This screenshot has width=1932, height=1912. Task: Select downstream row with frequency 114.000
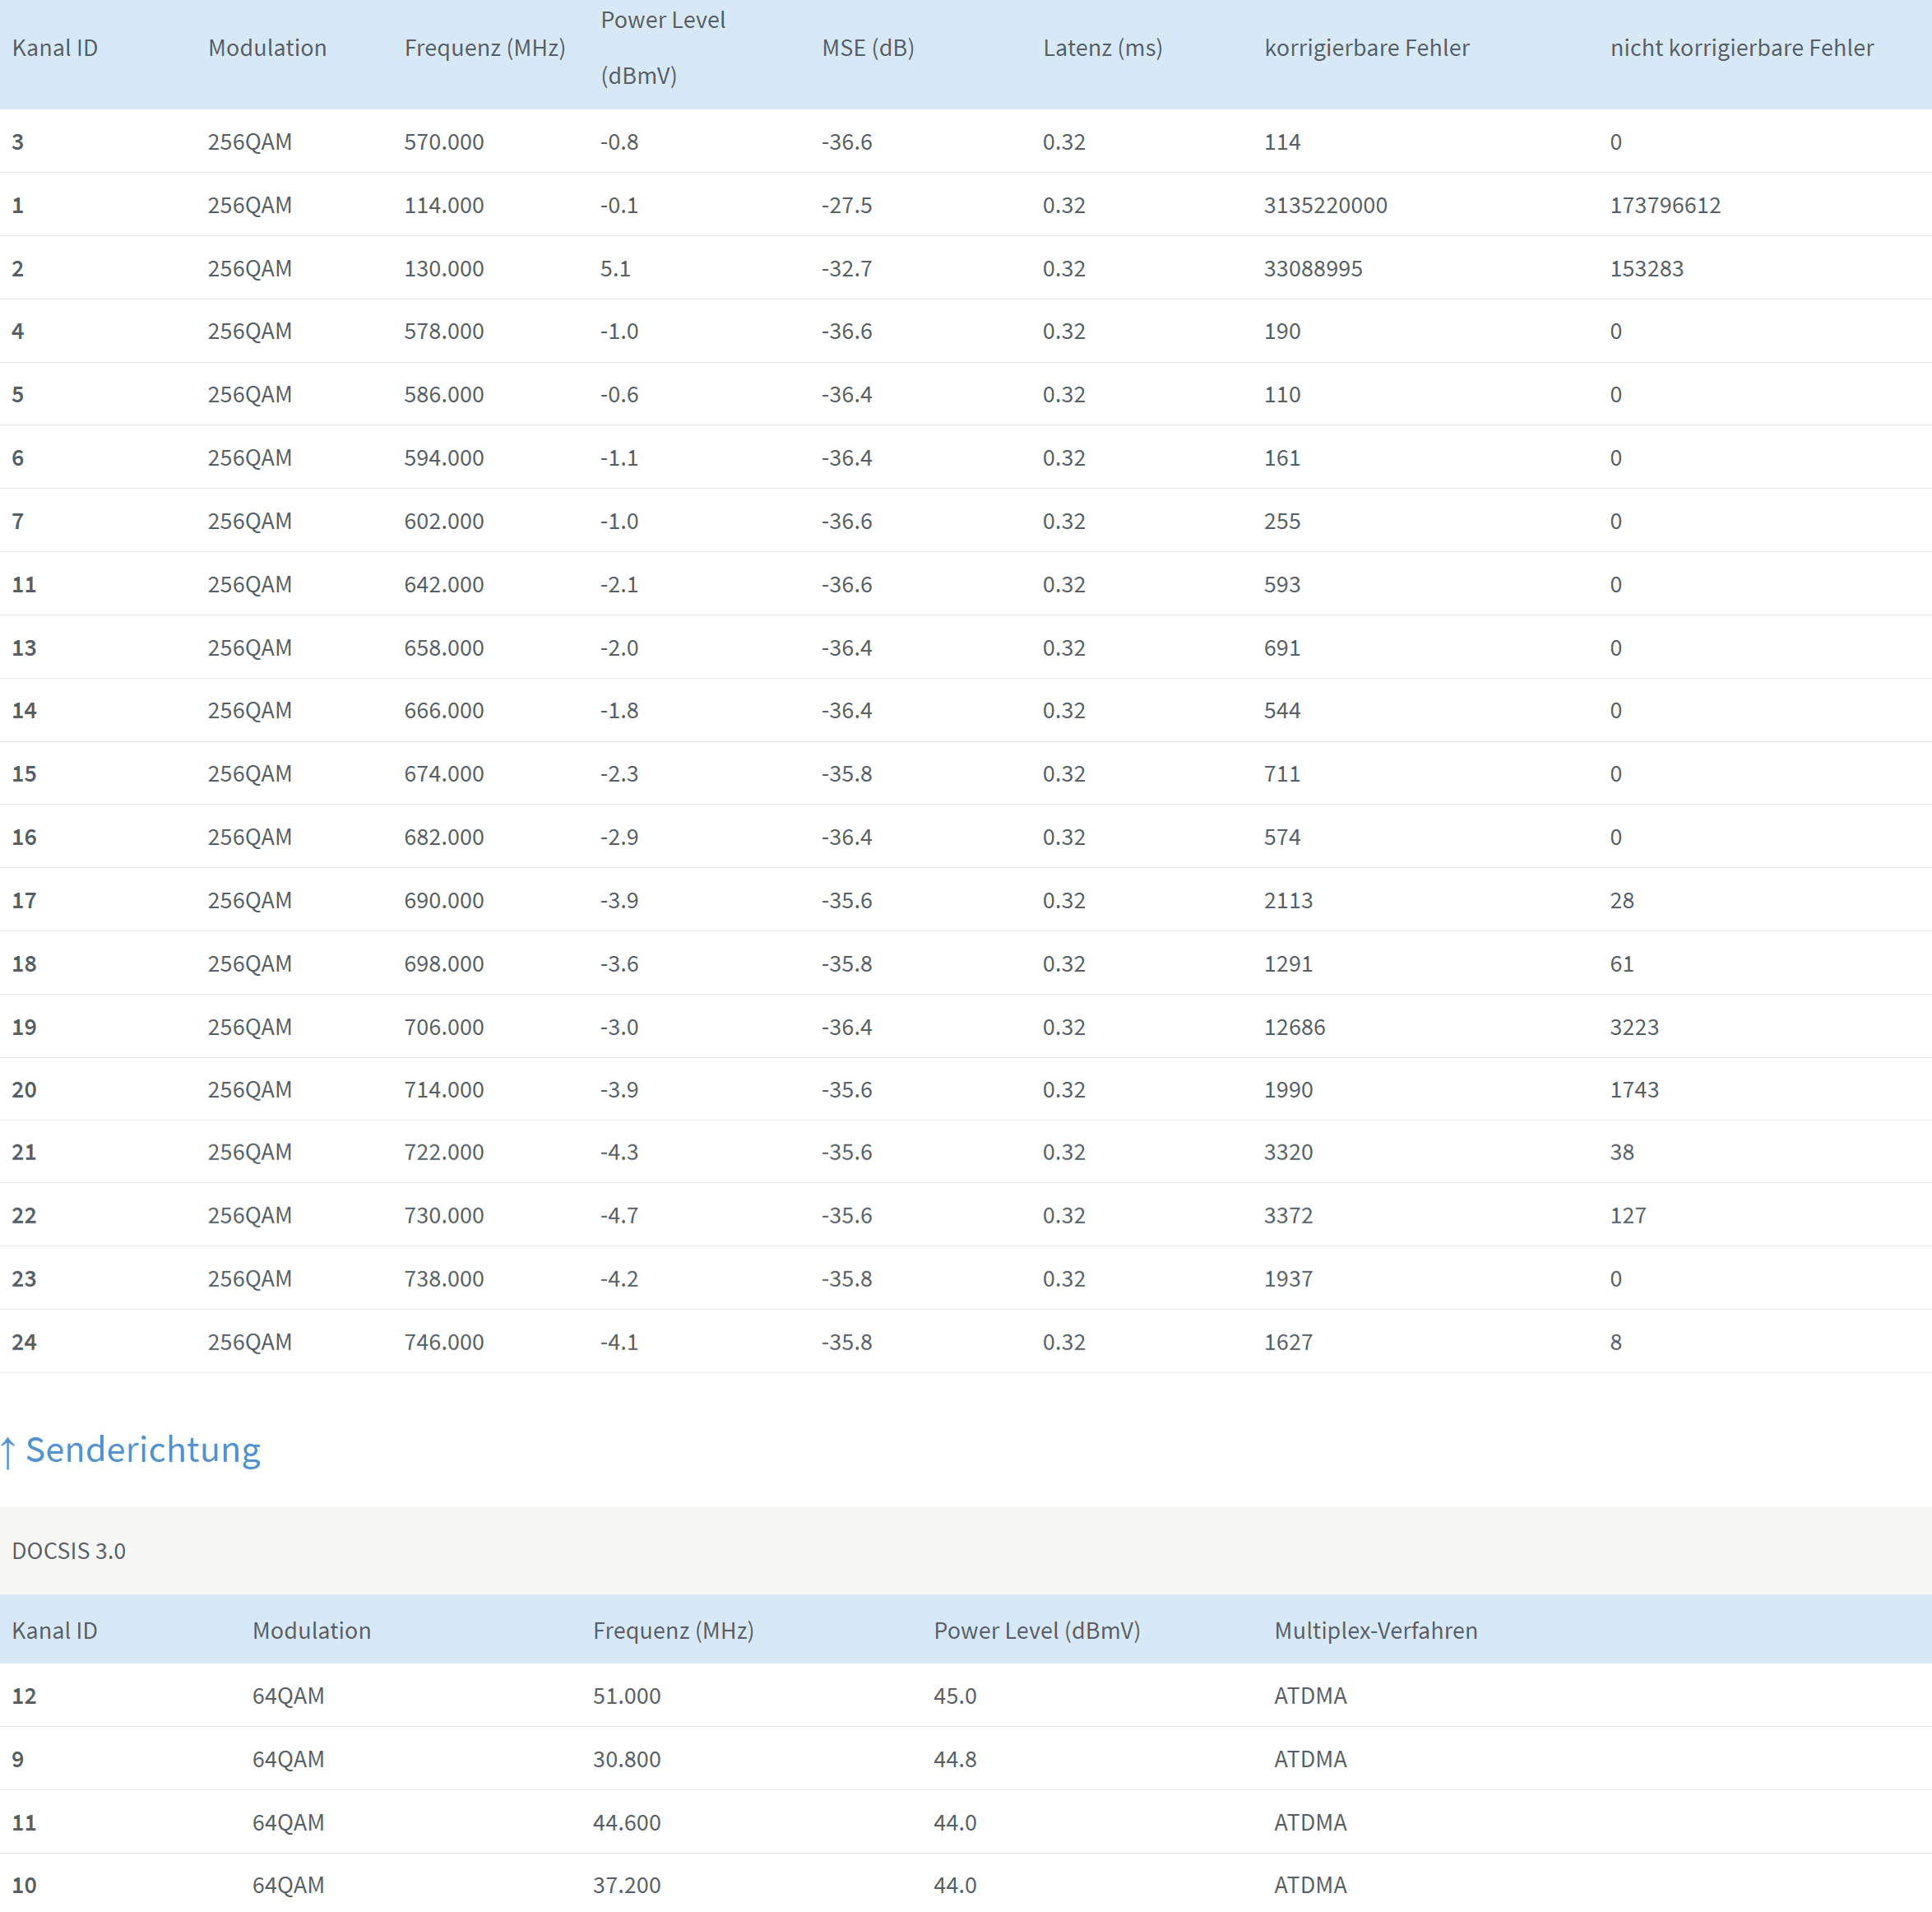[443, 205]
